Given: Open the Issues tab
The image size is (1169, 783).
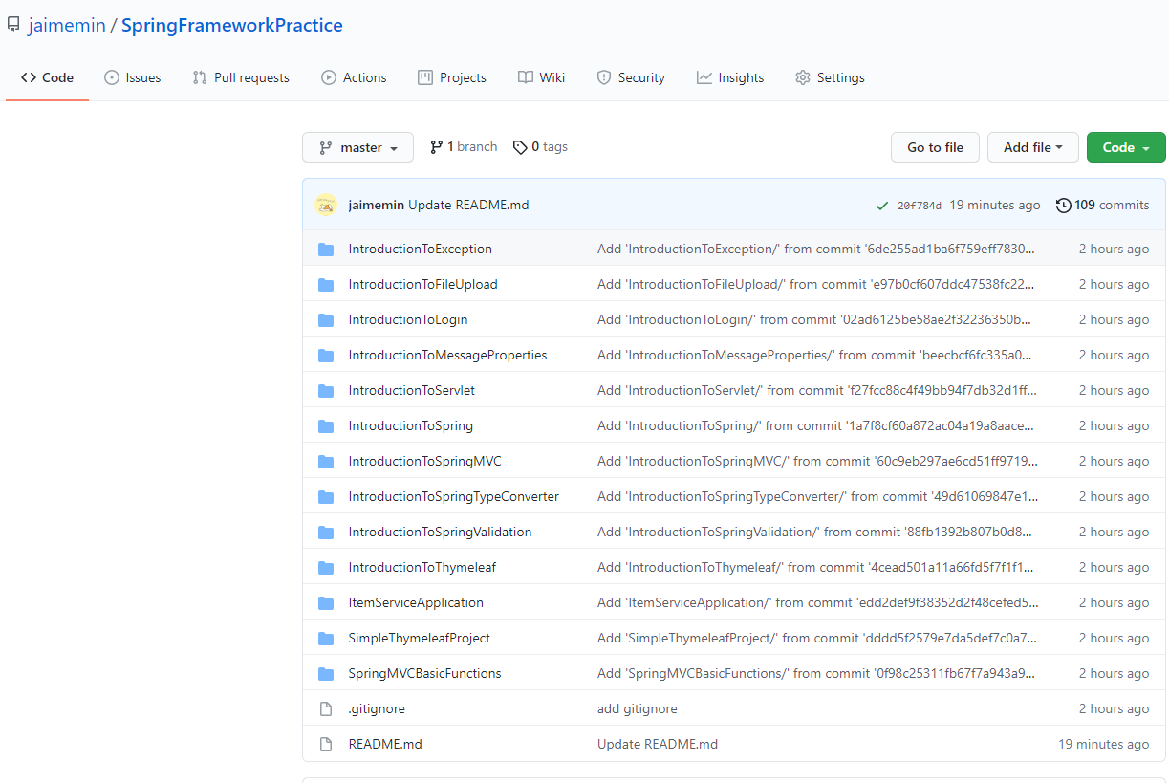Looking at the screenshot, I should pyautogui.click(x=132, y=78).
